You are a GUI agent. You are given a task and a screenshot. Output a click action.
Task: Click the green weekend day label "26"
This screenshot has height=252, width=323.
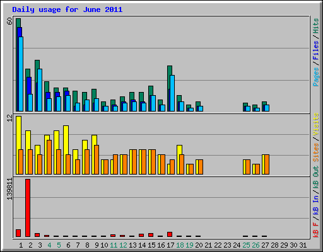255,245
